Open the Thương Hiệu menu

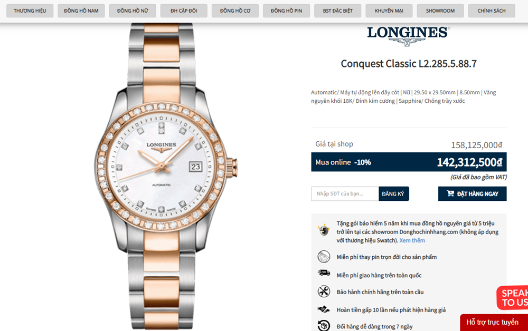point(30,11)
